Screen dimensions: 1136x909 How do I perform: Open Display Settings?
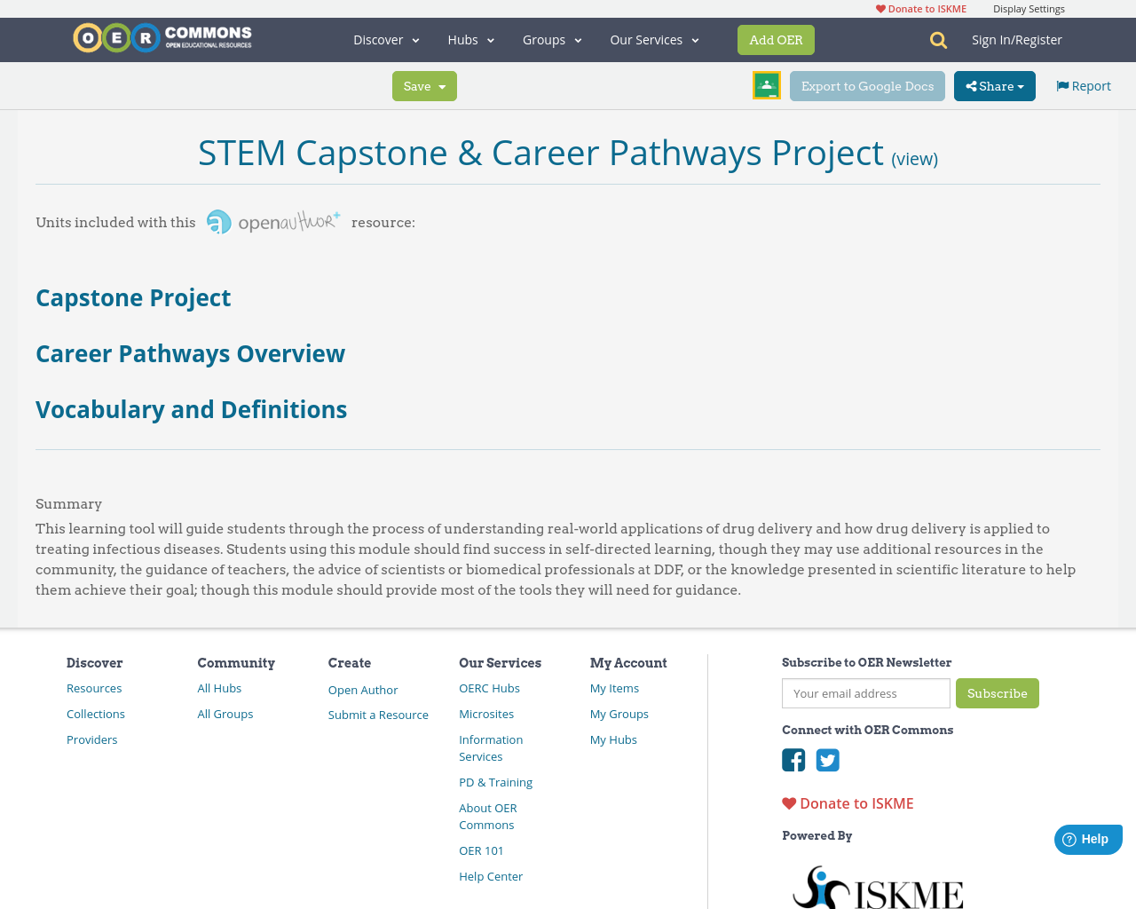(1029, 8)
